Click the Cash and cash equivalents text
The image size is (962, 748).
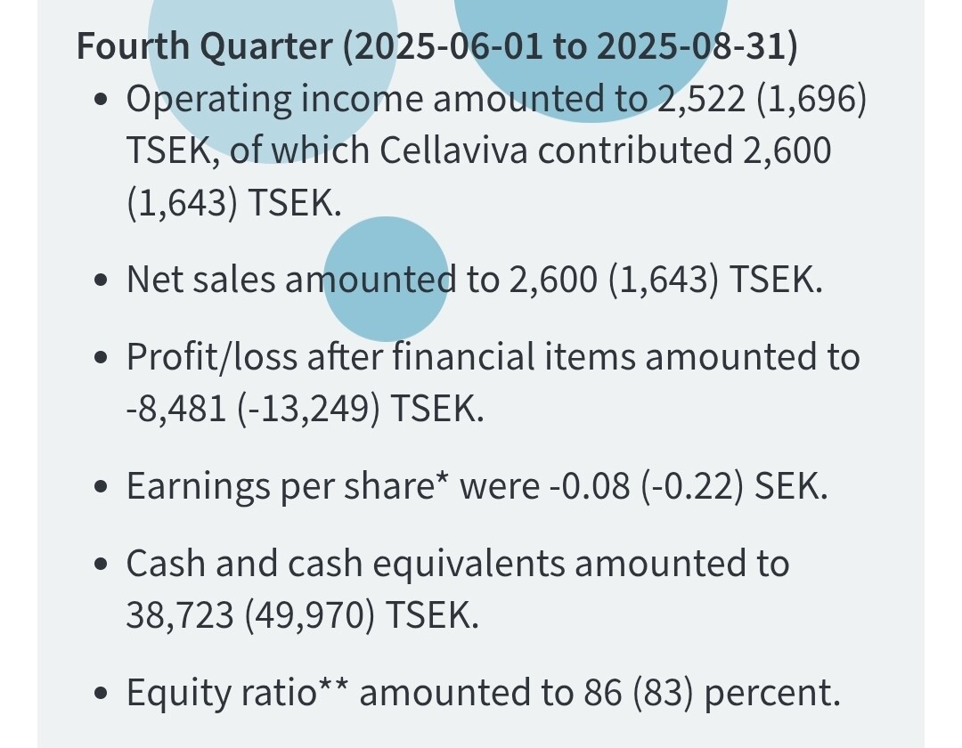457,564
